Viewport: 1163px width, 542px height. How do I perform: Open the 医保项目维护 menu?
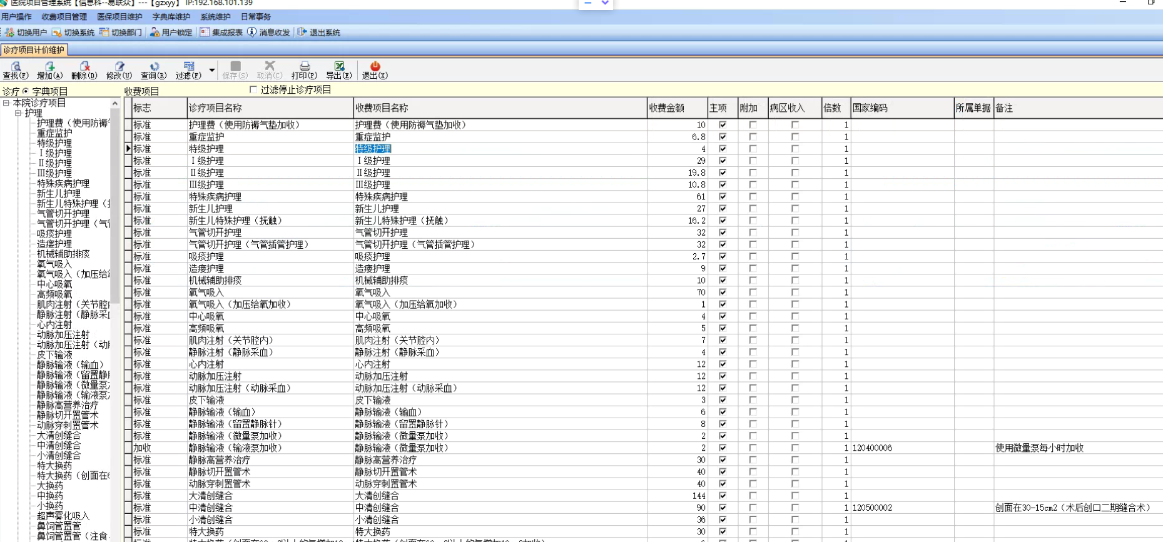point(119,17)
